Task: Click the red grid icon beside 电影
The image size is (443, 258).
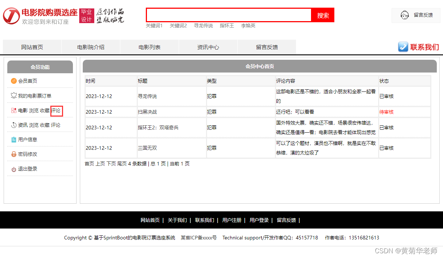Action: [14, 110]
